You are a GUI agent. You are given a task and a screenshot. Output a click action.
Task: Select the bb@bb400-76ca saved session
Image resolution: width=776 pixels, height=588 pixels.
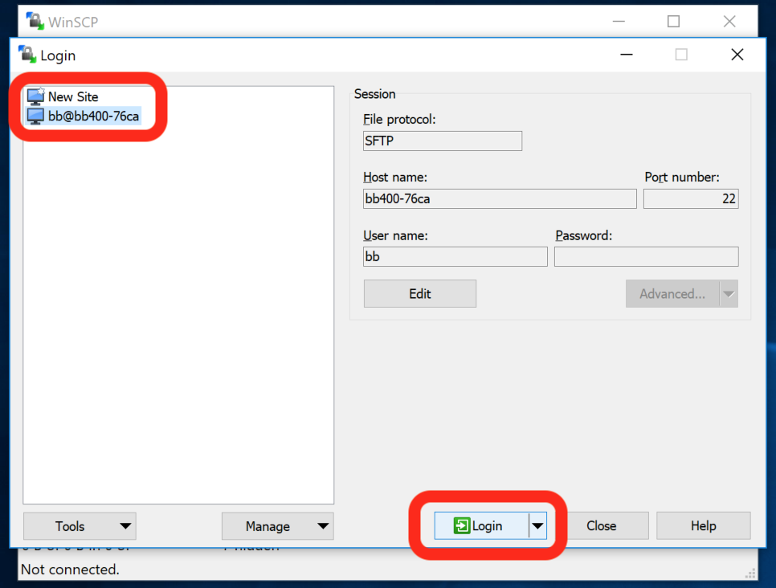pyautogui.click(x=93, y=116)
